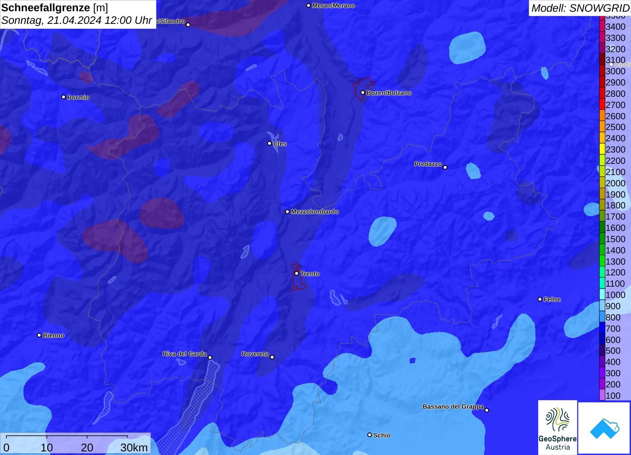
Task: Click the Rovereto location marker
Action: 272,357
